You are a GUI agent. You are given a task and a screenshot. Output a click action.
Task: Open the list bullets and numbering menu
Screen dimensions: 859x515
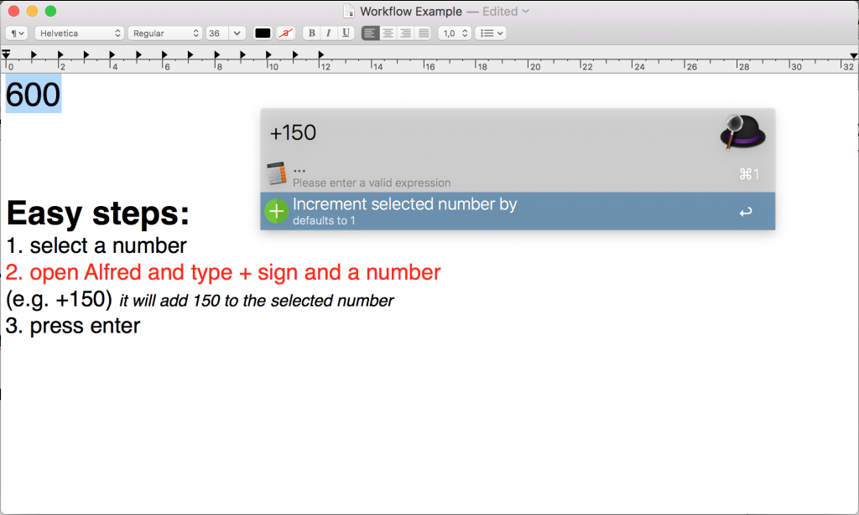click(491, 33)
